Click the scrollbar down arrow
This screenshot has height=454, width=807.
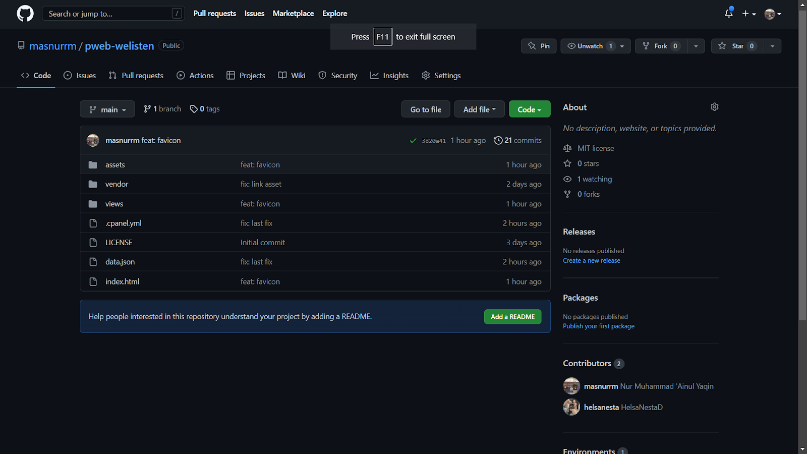[802, 449]
